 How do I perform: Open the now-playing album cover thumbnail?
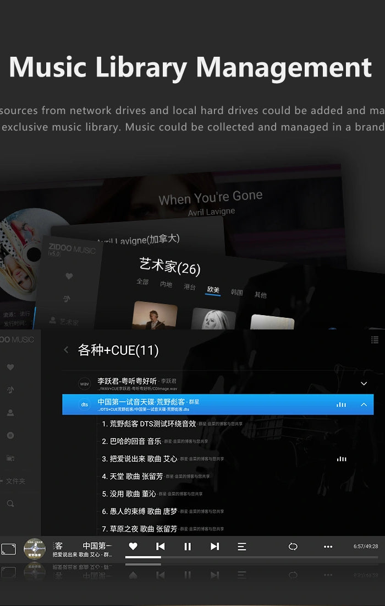coord(34,548)
